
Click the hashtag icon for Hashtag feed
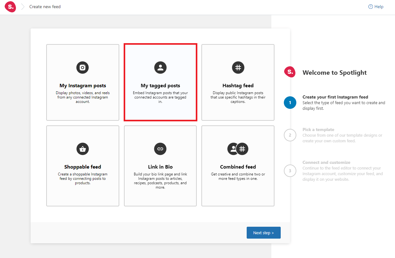tap(238, 67)
